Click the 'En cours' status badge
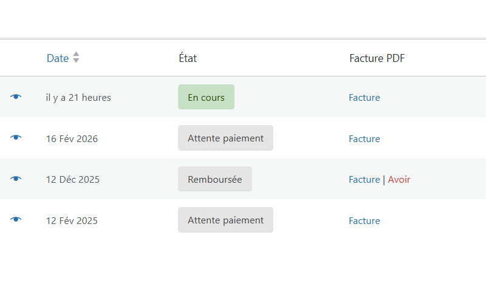Screen dimensions: 486x292 206,97
